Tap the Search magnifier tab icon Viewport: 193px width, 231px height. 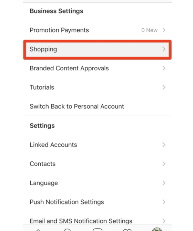pos(67,230)
